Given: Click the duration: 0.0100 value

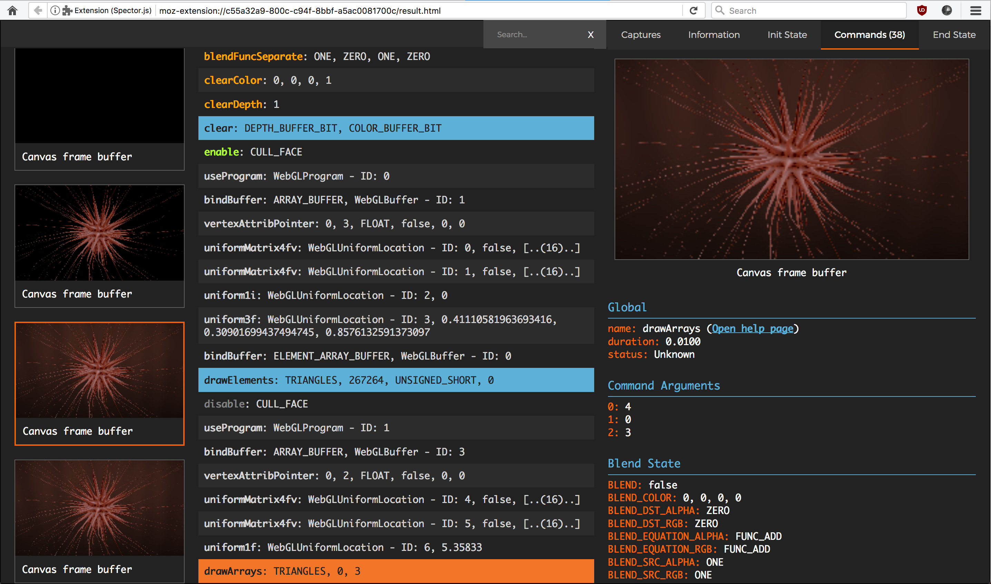Looking at the screenshot, I should (654, 342).
